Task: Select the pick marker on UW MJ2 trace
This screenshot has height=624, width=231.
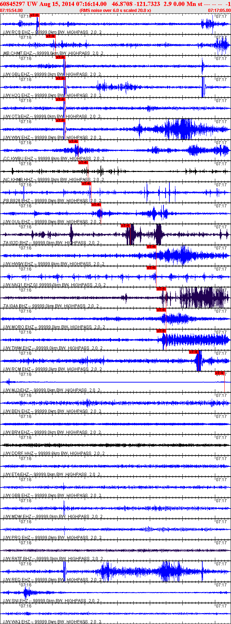Action: point(220,373)
